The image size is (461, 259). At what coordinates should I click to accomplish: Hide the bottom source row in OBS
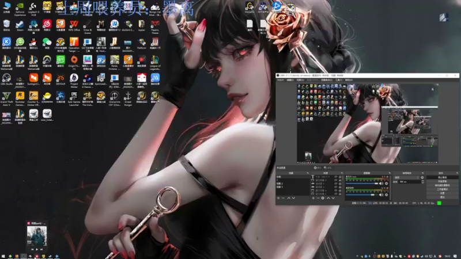[x=336, y=193]
